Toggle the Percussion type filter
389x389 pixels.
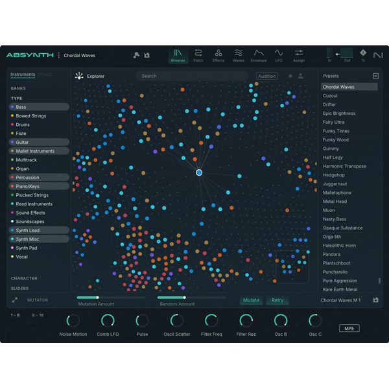[x=39, y=178]
